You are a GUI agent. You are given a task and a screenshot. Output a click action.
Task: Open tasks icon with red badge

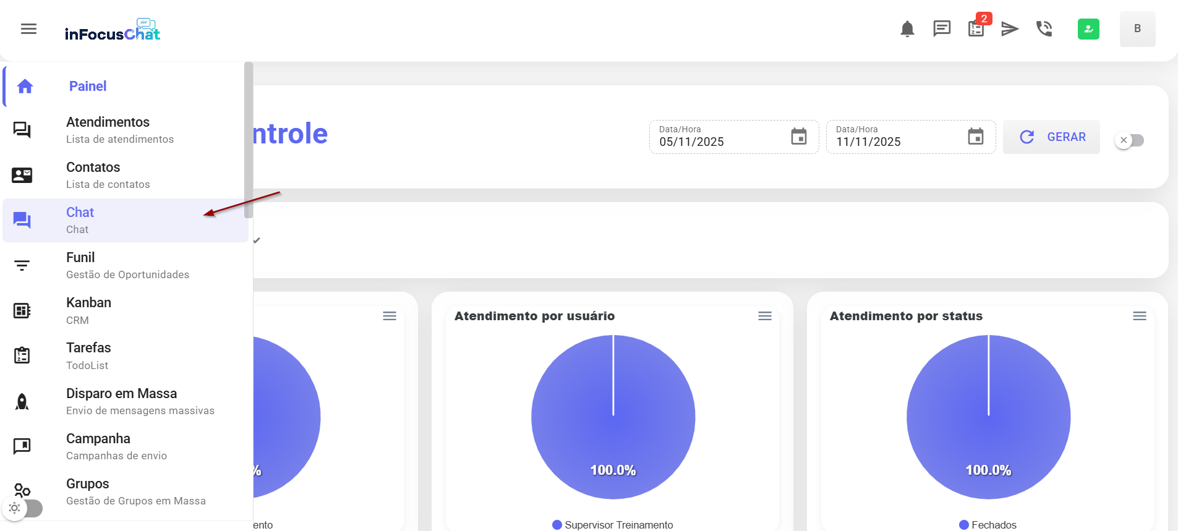[976, 28]
